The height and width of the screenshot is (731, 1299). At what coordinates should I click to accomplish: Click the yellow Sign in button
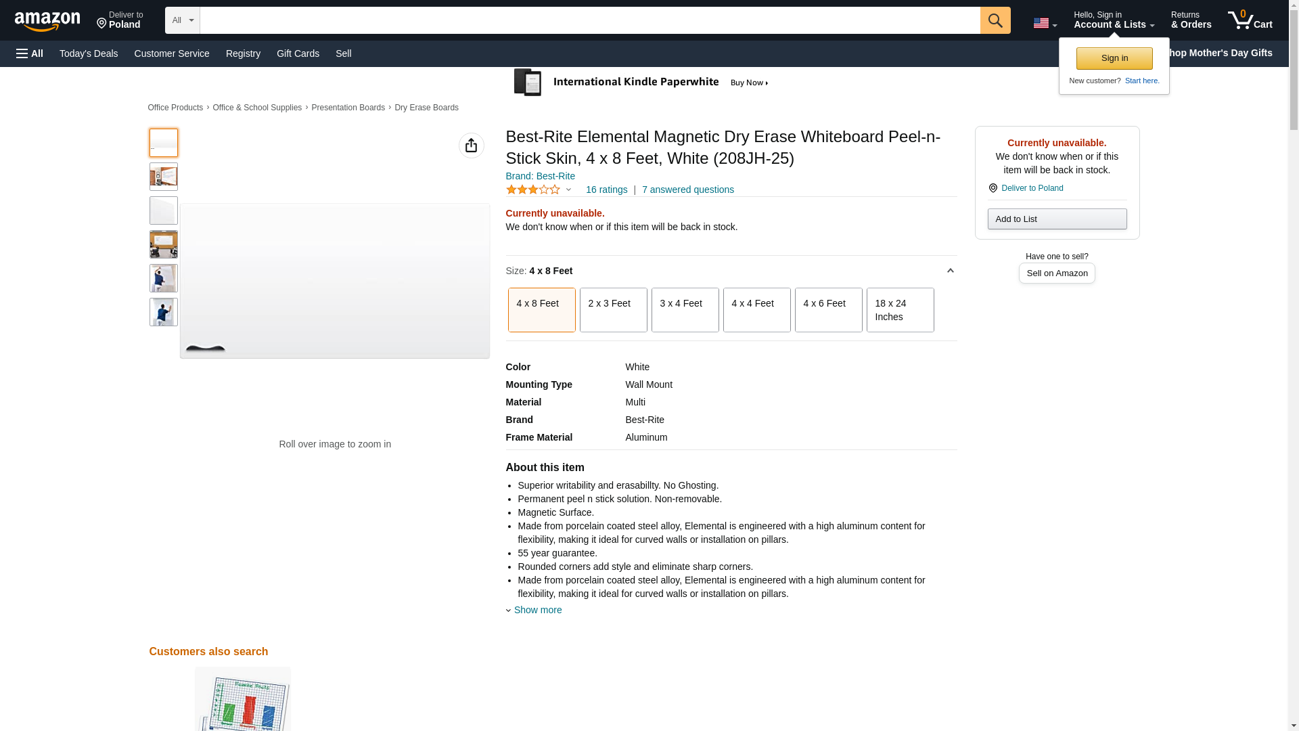tap(1114, 58)
